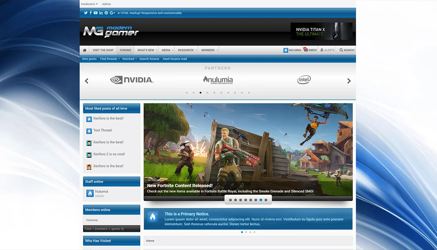Open the Inbox envelope icon
Viewport: 437px width, 250px height.
(306, 50)
